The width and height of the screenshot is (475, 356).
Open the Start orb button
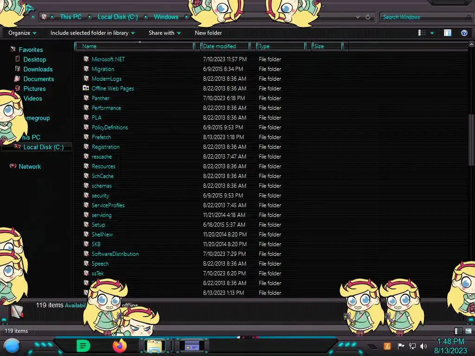coord(12,346)
